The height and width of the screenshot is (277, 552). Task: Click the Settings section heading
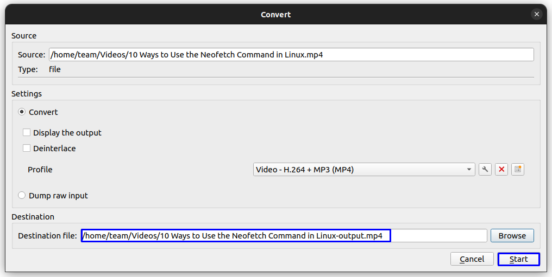click(x=27, y=94)
